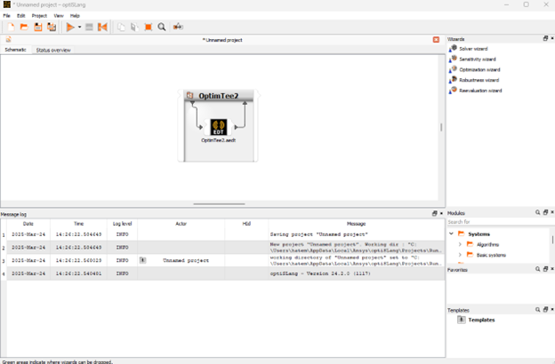
Task: Close the Modules panel
Action: point(551,212)
